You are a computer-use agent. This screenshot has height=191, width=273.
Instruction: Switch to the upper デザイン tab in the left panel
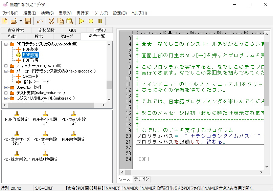coord(99,30)
